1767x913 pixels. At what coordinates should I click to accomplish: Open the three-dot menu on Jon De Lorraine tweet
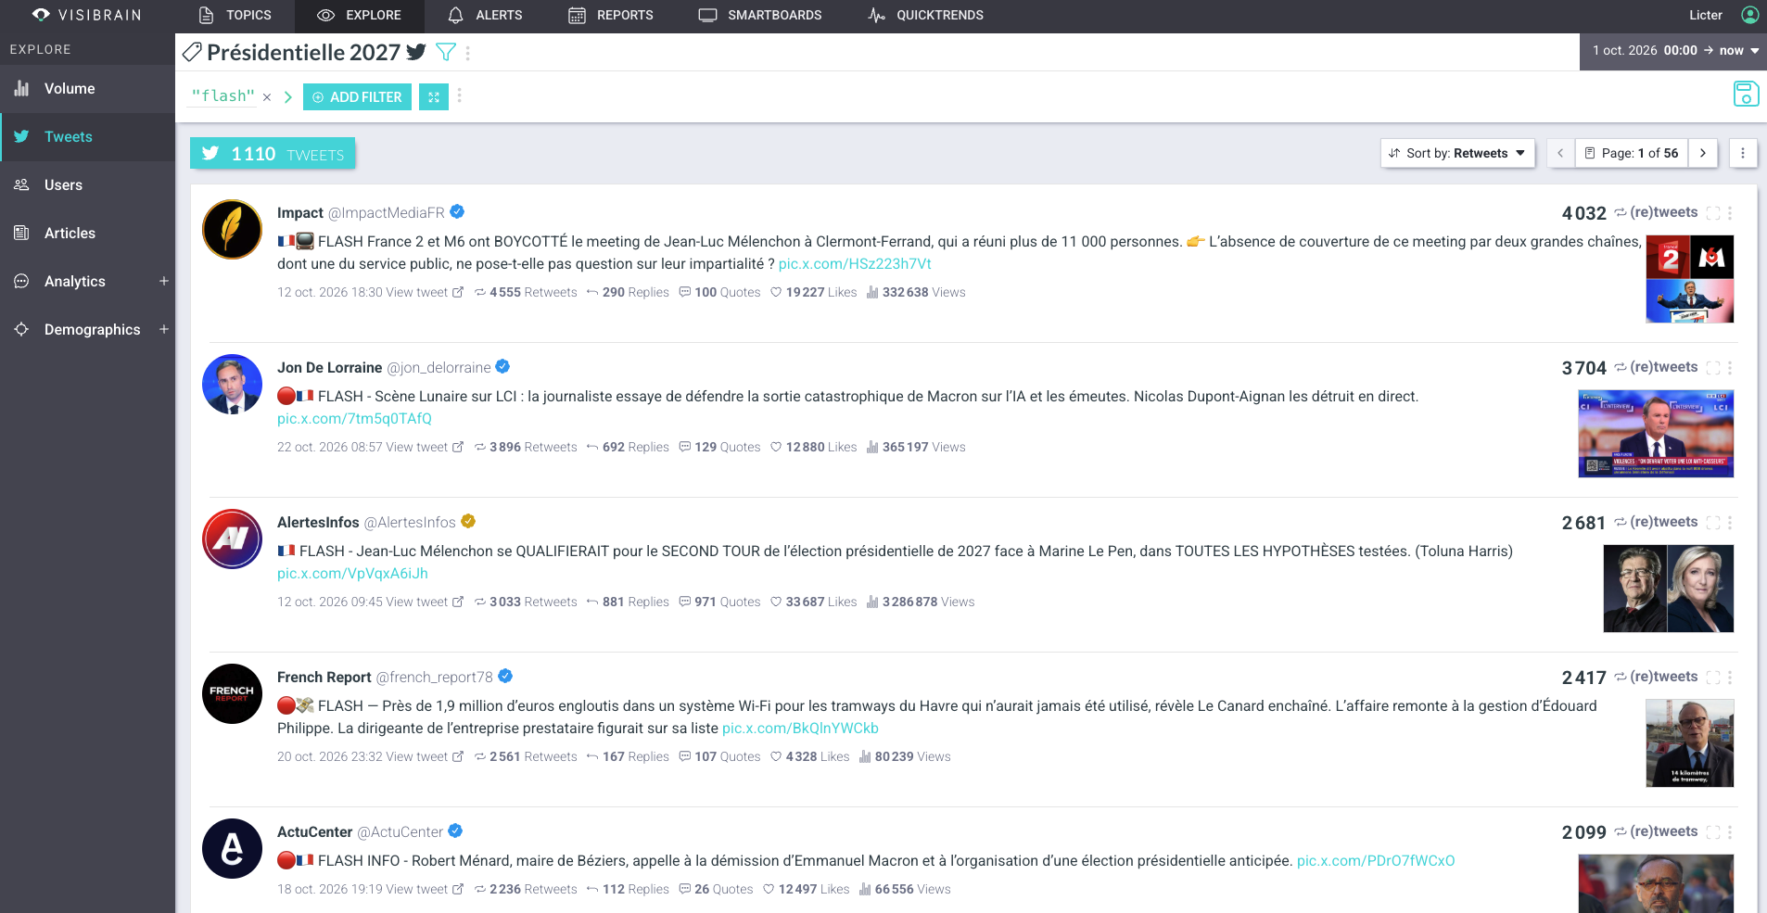(x=1730, y=368)
